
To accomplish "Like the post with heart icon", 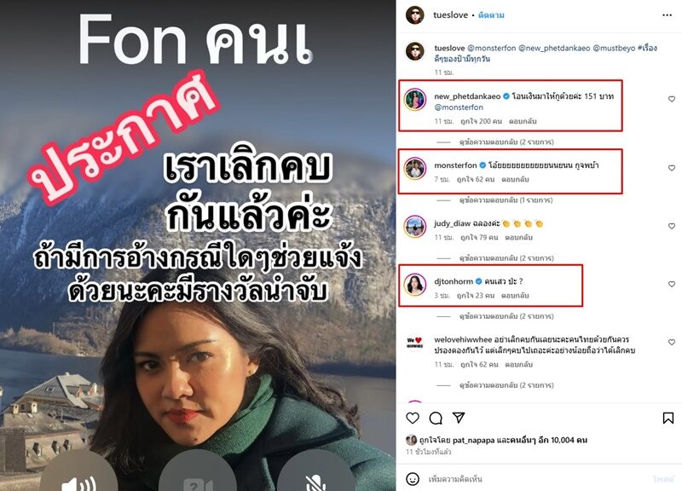I will point(413,418).
